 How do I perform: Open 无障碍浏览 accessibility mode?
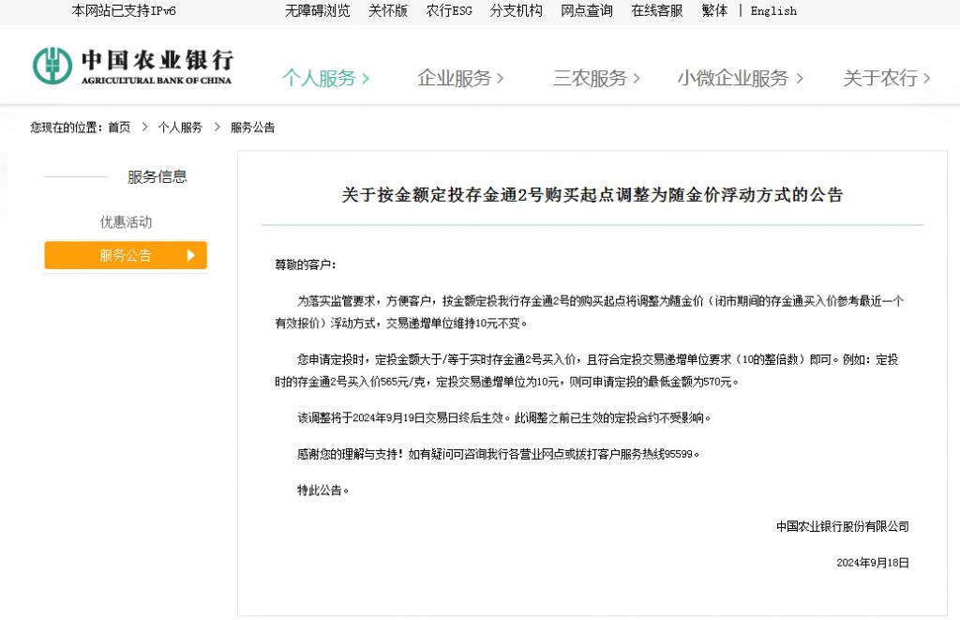pyautogui.click(x=317, y=11)
